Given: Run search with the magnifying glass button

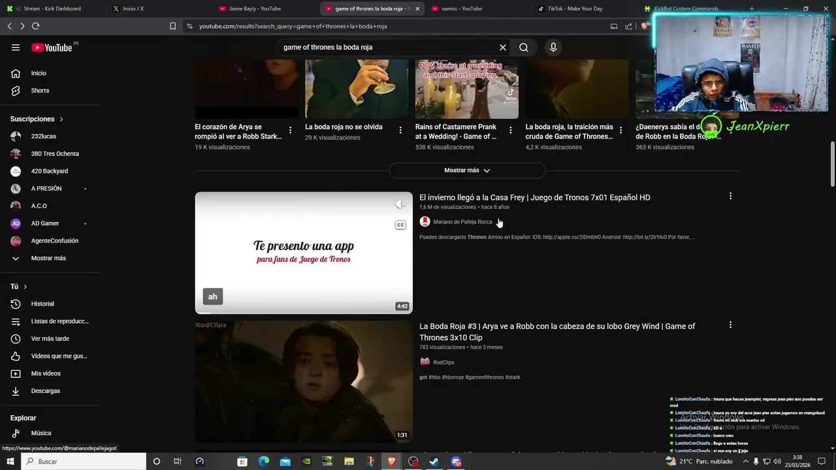Looking at the screenshot, I should [x=524, y=47].
